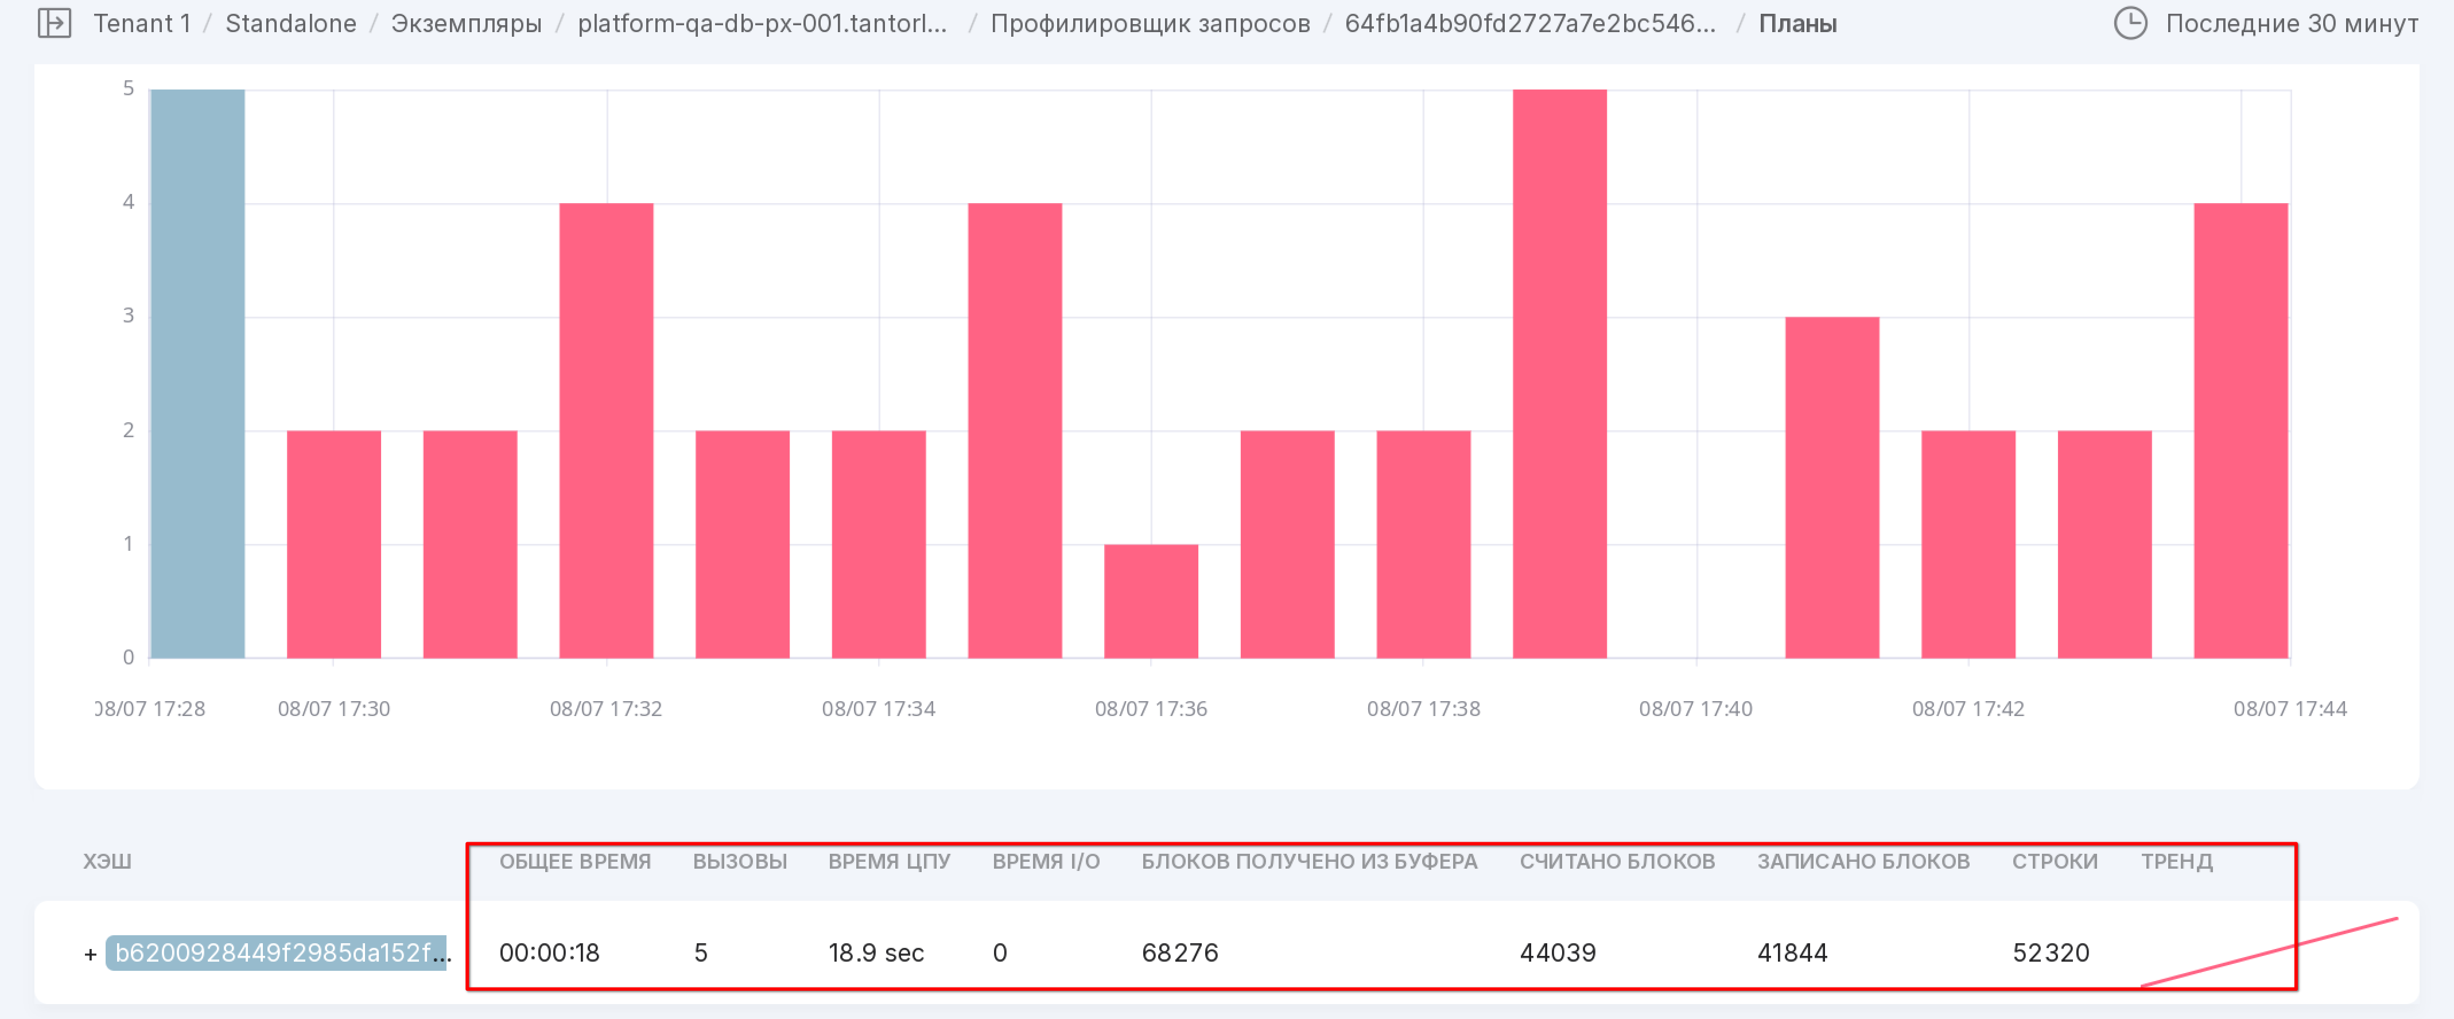Sort by the ОБЩЕЕ ВРЕМЯ column
The width and height of the screenshot is (2454, 1019).
coord(574,861)
